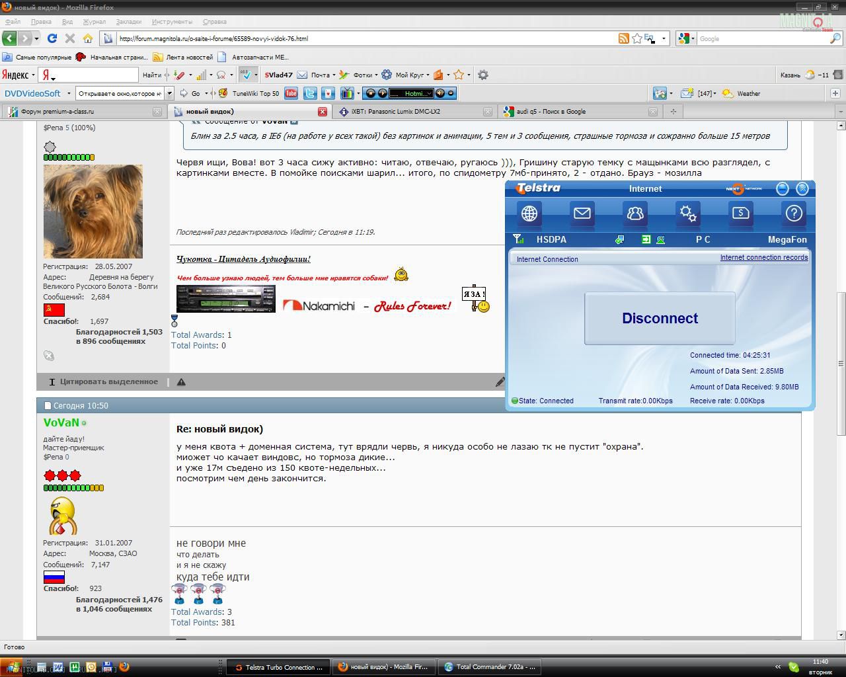Click the VoVaN username link
Viewport: 846px width, 677px height.
[61, 422]
